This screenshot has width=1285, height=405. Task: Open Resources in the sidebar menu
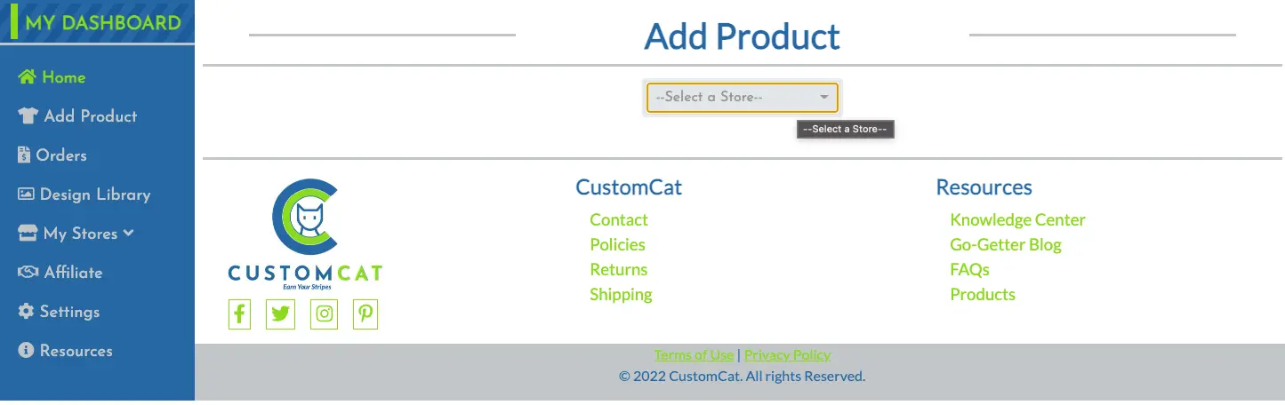click(x=76, y=351)
